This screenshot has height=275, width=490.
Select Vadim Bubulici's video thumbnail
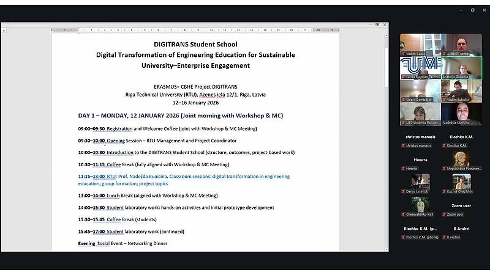tap(461, 90)
